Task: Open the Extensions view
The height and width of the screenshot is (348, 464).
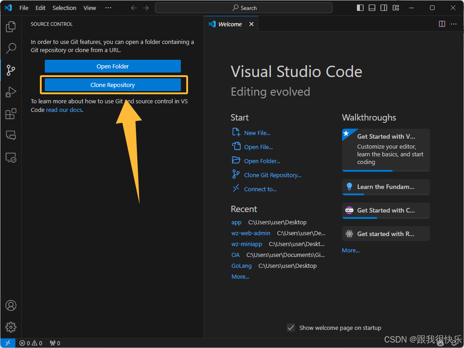Action: tap(11, 114)
